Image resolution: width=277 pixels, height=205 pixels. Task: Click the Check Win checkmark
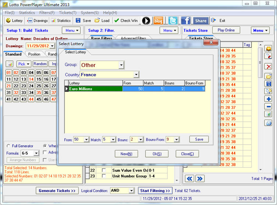click(116, 21)
